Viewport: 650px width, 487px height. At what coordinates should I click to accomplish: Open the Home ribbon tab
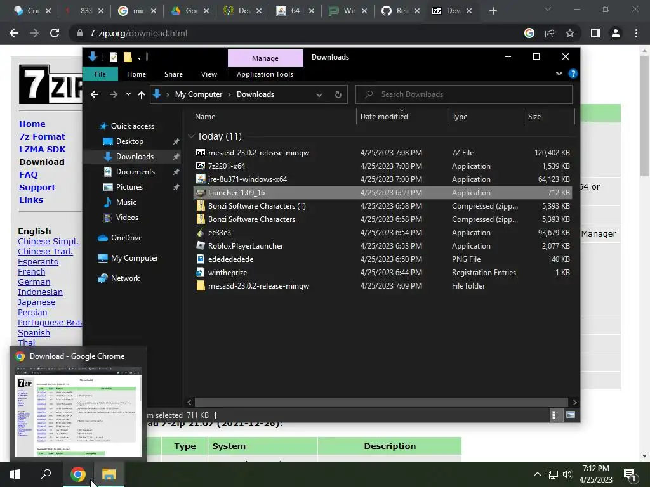click(136, 74)
